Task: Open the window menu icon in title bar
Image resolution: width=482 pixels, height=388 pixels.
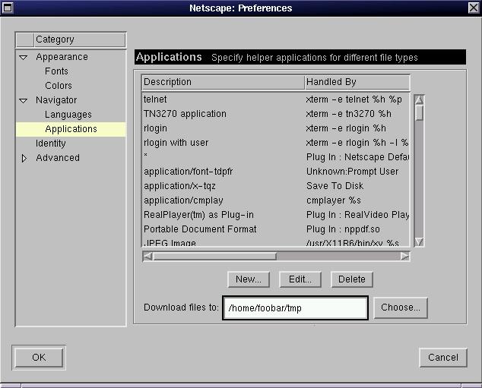Action: click(7, 8)
